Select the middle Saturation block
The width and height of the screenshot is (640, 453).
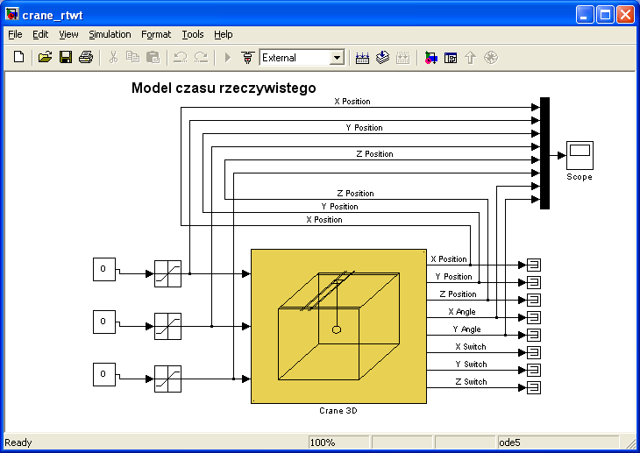(167, 326)
